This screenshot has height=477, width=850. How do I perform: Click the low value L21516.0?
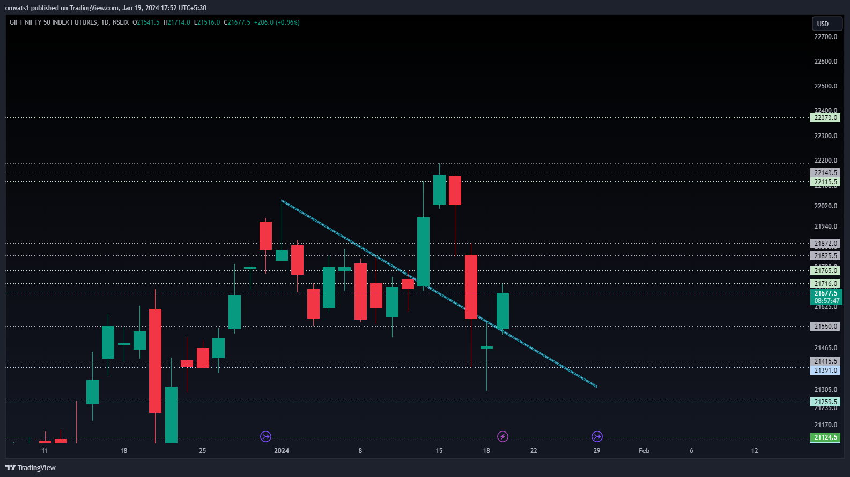[x=207, y=22]
